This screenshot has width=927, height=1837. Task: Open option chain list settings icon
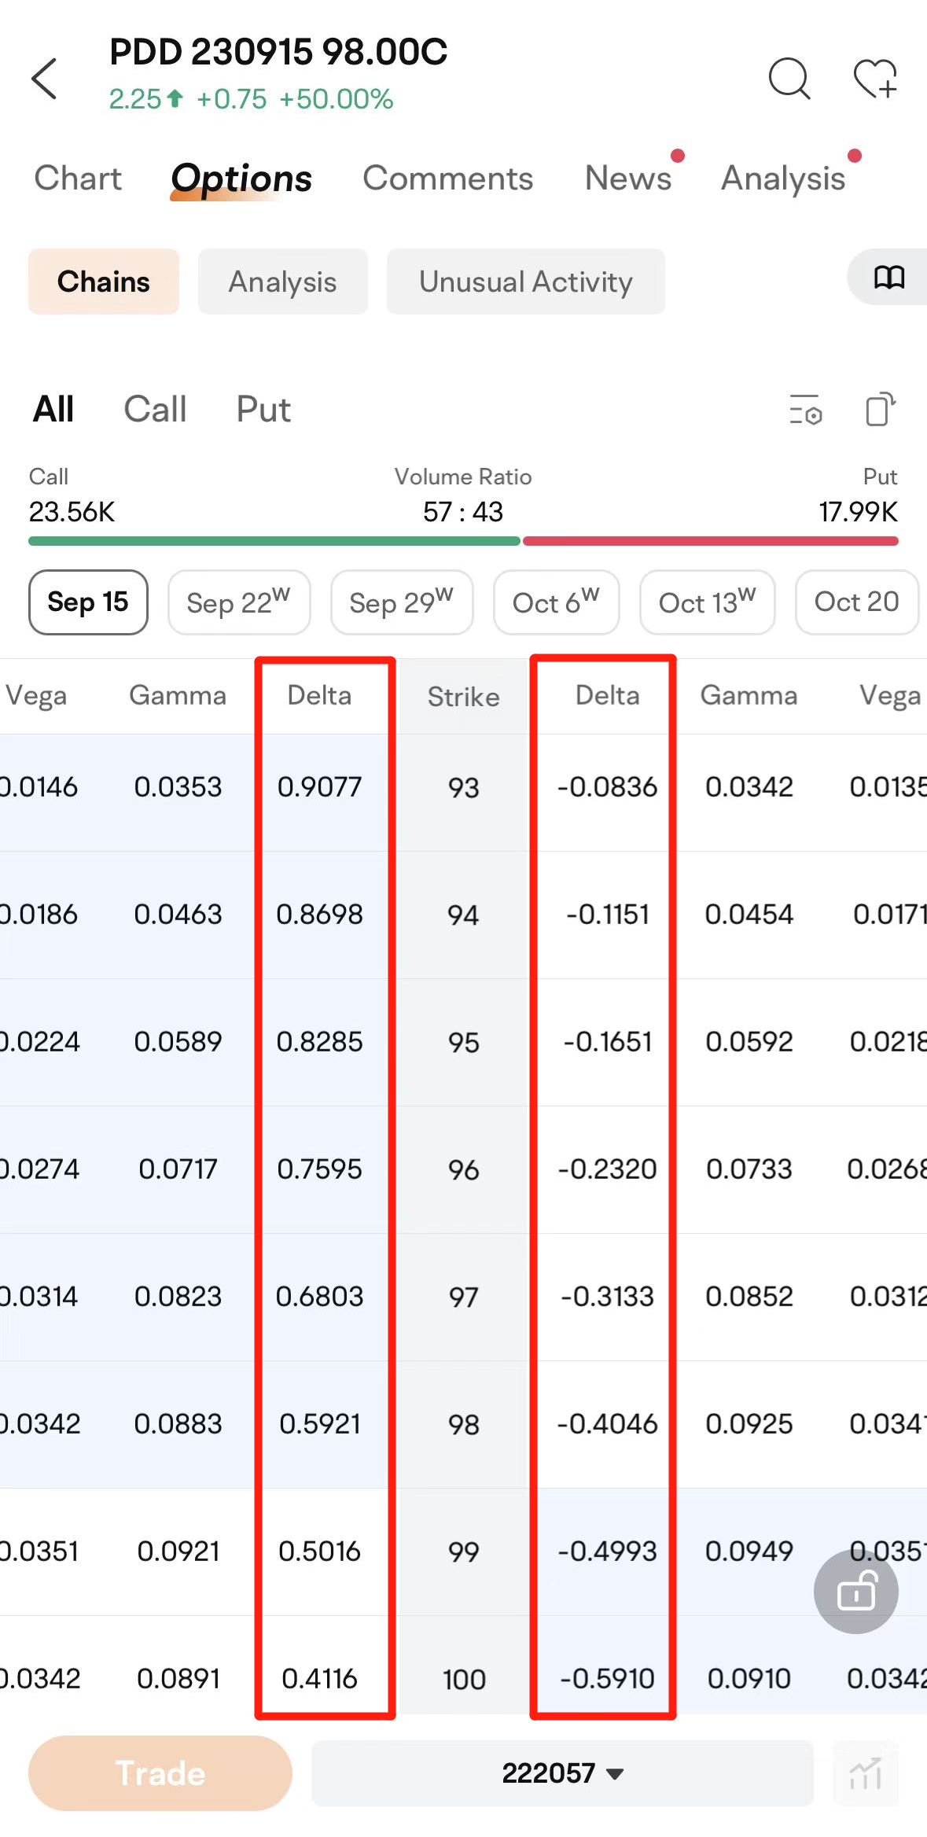tap(805, 410)
